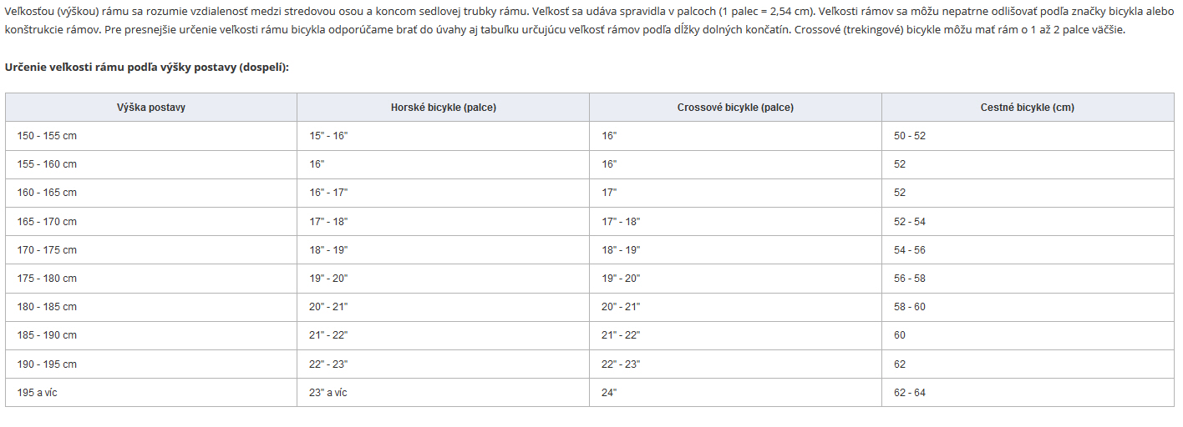
Task: Click the 24" cross bike size cell
Action: 736,393
